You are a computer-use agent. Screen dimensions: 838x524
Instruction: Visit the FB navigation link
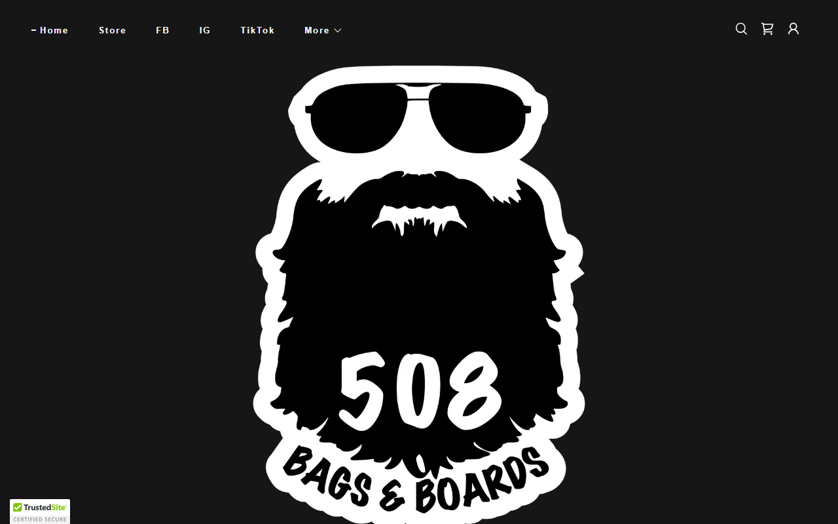click(162, 30)
